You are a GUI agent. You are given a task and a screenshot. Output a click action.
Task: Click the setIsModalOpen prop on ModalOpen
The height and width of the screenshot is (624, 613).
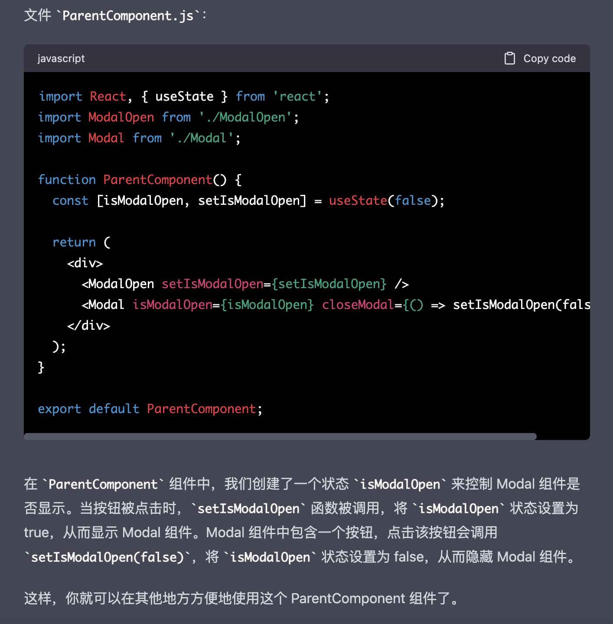[212, 283]
